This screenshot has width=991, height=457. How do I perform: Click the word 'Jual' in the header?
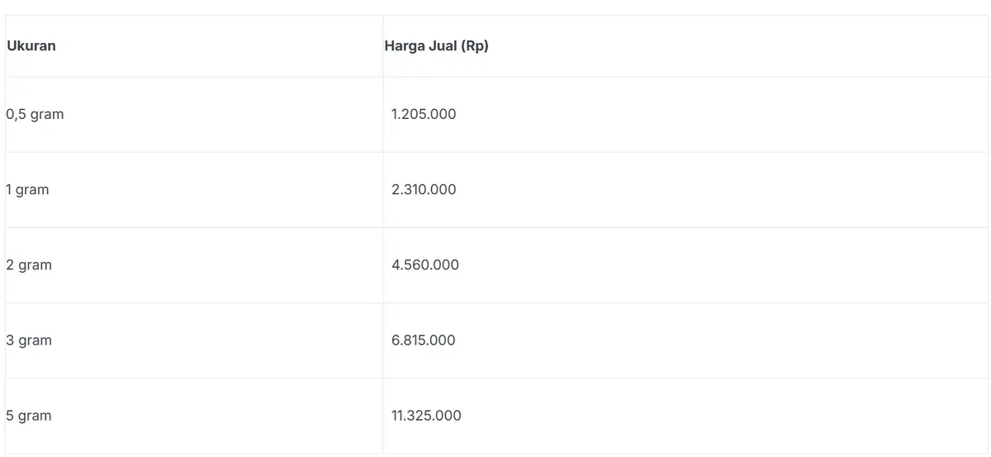[443, 46]
